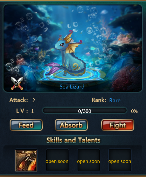Viewport: 146px width, 177px height.
Task: Click the middle "open soon" skill slot
Action: [89, 160]
